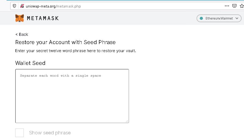The width and height of the screenshot is (244, 140).
Task: Click the teal network status dot
Action: (x=201, y=18)
